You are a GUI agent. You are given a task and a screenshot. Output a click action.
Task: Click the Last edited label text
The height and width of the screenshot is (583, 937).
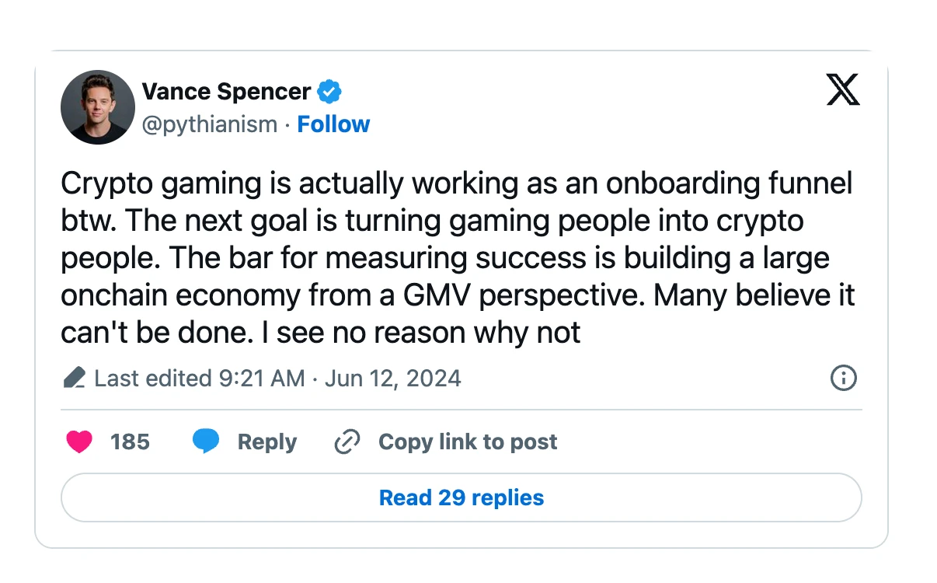point(151,379)
